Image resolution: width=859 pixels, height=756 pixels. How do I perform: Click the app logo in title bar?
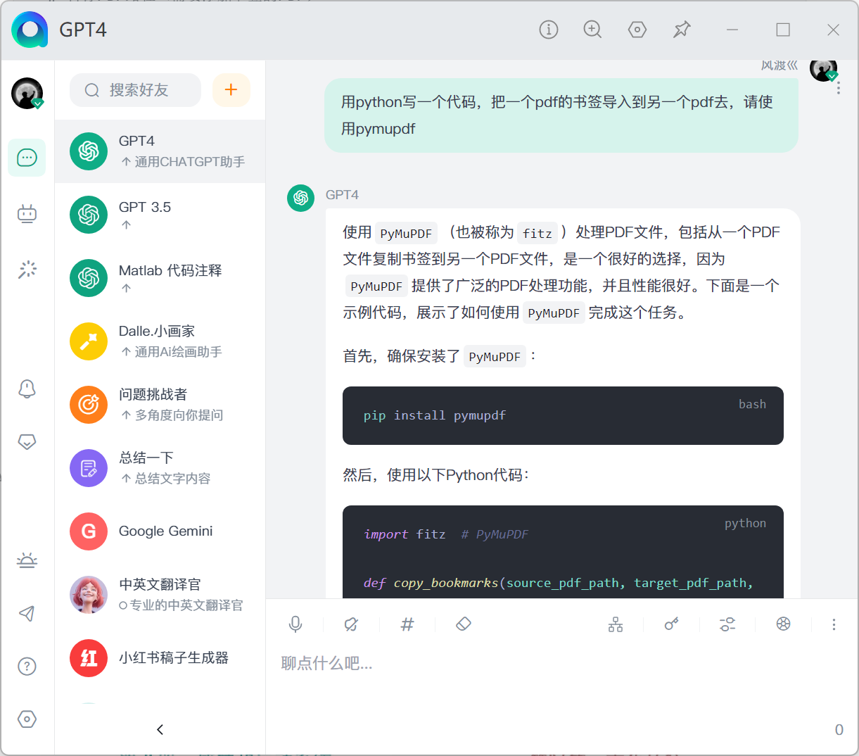[x=30, y=30]
